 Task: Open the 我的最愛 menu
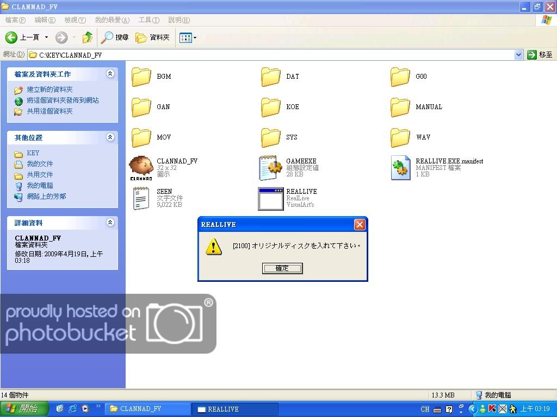(x=112, y=20)
